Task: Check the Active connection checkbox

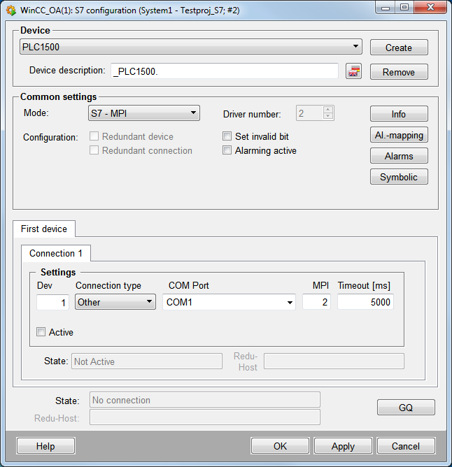Action: [41, 332]
